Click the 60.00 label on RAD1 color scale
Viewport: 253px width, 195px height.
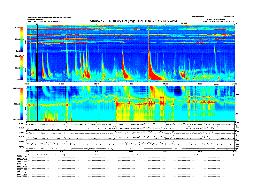point(17,56)
